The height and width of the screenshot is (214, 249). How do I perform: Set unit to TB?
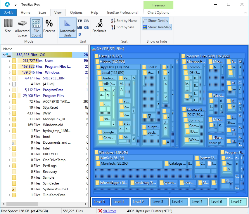(x=80, y=21)
